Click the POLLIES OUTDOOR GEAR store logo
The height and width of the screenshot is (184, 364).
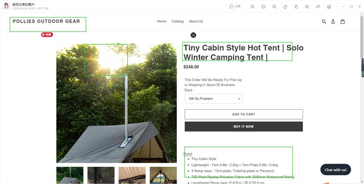(46, 21)
